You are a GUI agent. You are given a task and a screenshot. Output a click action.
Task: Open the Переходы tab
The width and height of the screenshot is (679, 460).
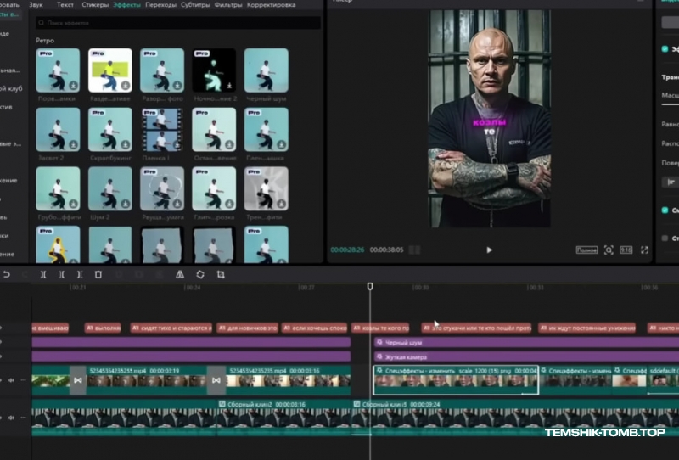(x=160, y=5)
